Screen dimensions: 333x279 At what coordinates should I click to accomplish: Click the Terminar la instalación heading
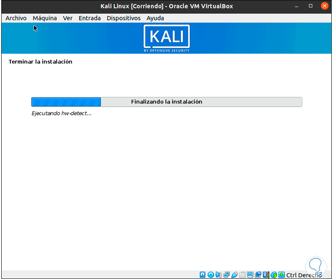pyautogui.click(x=40, y=62)
